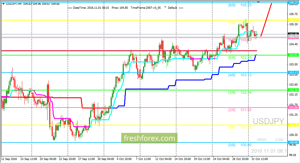Click the triangle arrow beside USDJPY,H4 title
300x163 pixels.
point(3,4)
